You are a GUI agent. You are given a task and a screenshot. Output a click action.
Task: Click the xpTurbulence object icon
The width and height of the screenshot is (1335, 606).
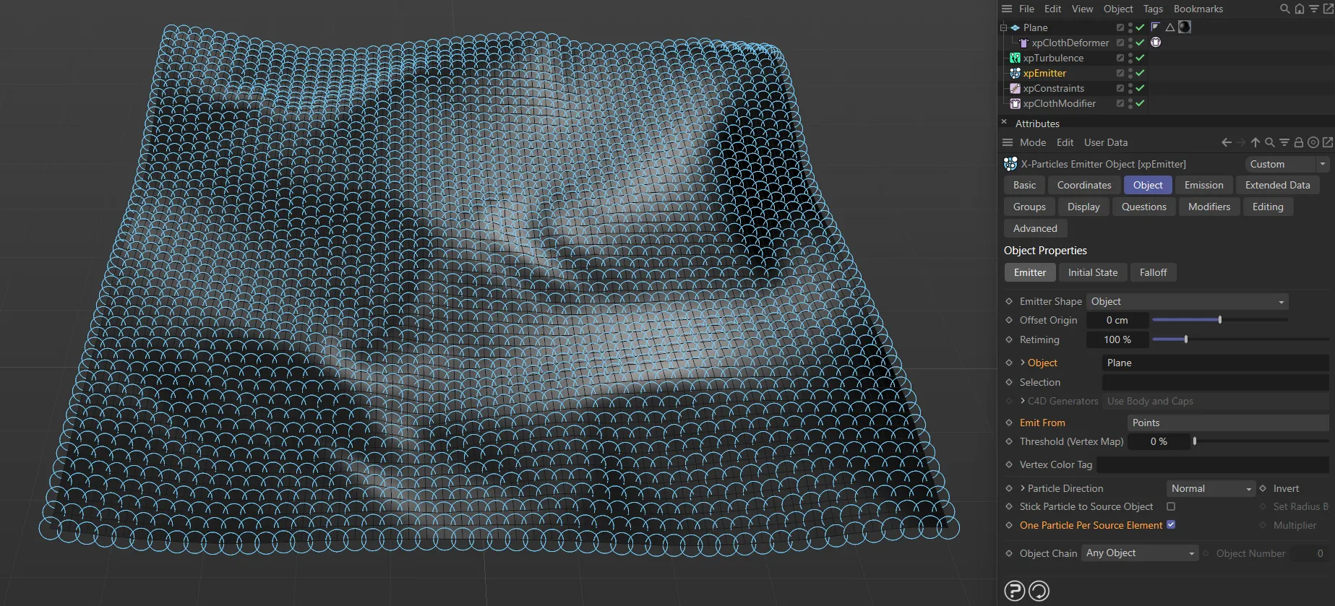click(x=1016, y=58)
